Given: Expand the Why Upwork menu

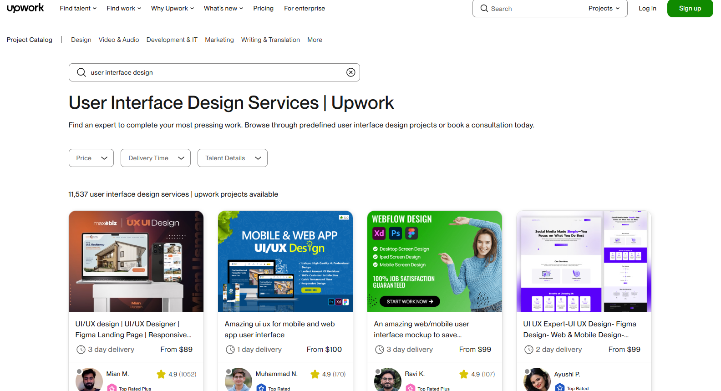Looking at the screenshot, I should [x=173, y=8].
